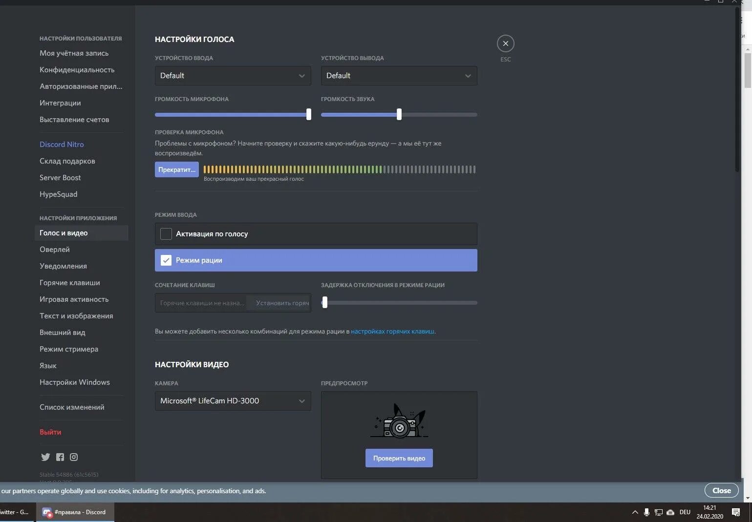
Task: Click the microphone tray icon
Action: coord(646,512)
